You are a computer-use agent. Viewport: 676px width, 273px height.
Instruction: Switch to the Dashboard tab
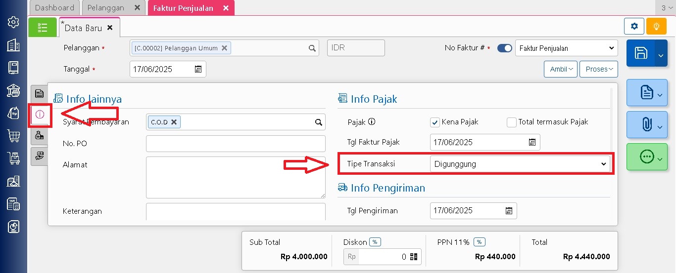point(54,8)
